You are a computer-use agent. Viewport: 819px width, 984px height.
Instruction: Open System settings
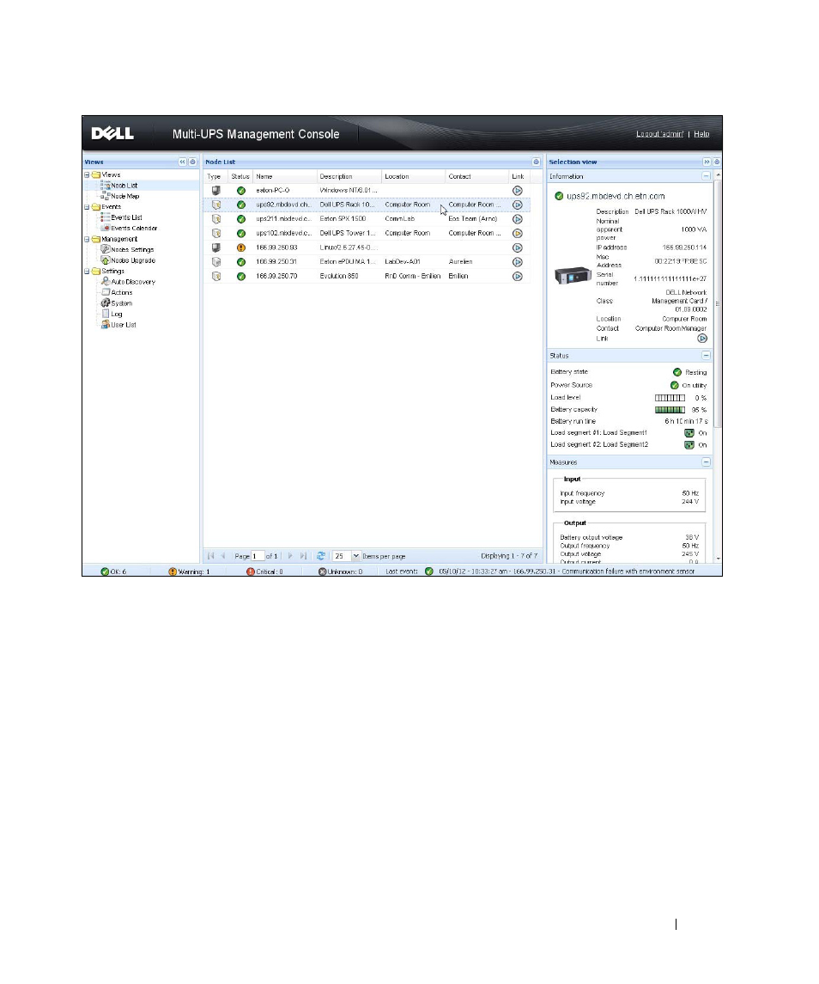[122, 303]
